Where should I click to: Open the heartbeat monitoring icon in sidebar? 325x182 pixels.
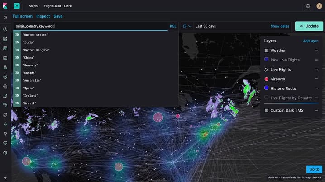5,143
